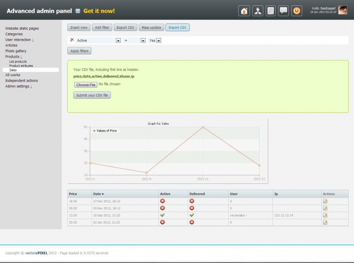This screenshot has height=263, width=354.
Task: Go to home via the house icon
Action: 244,11
